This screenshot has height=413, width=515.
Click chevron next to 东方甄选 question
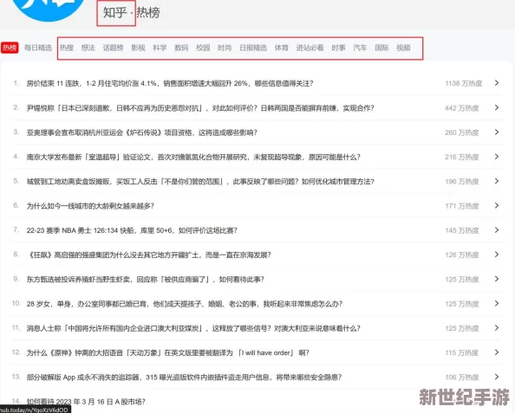(497, 279)
